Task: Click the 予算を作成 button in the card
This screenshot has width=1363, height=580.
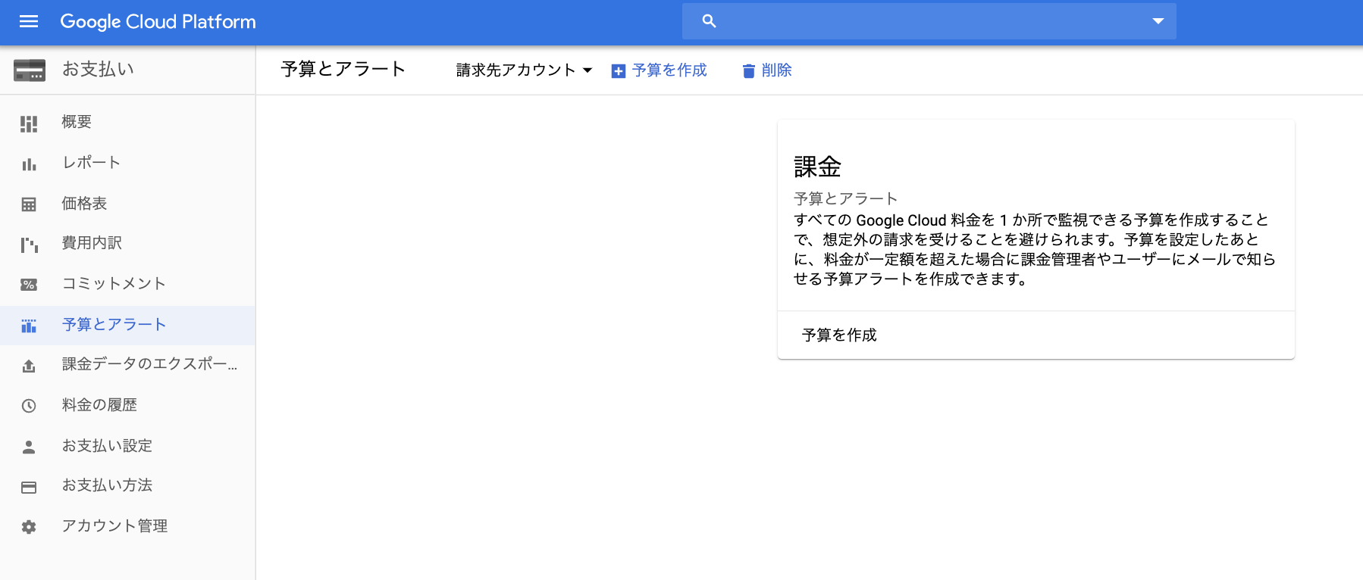Action: pos(839,335)
